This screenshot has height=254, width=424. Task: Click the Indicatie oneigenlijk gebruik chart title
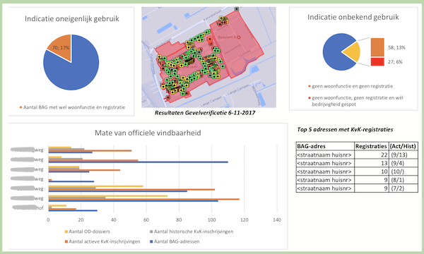pyautogui.click(x=72, y=18)
